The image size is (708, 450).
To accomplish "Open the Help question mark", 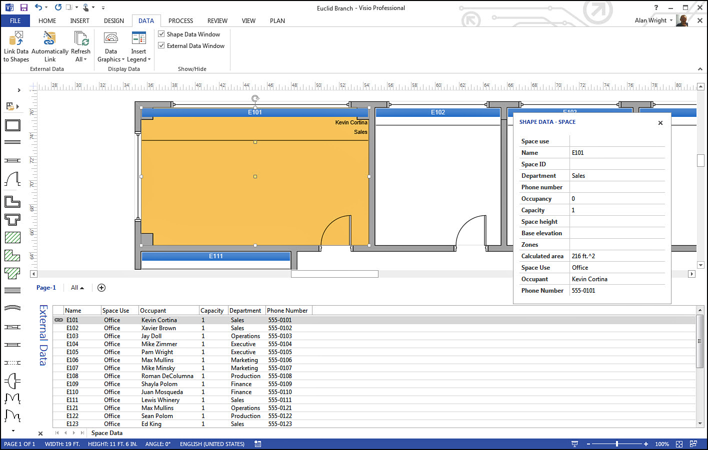I will tap(656, 7).
